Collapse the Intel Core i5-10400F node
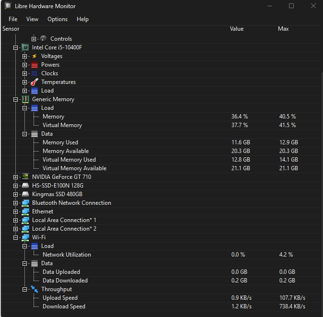The width and height of the screenshot is (323, 317). [x=15, y=47]
